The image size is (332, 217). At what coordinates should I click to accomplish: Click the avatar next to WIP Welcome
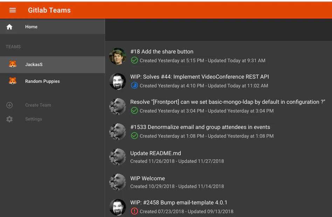point(118,182)
